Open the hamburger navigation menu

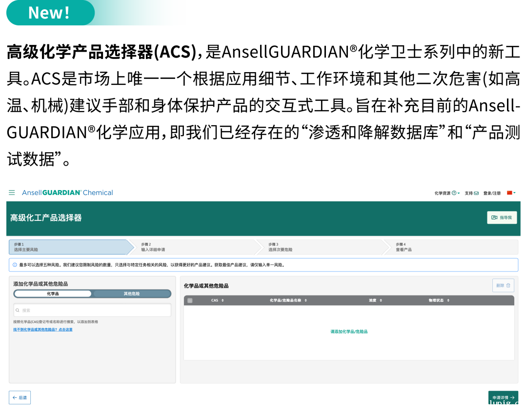(x=12, y=193)
